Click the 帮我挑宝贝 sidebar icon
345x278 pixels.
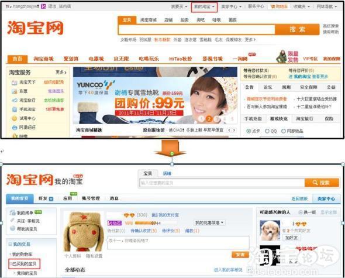(x=12, y=229)
